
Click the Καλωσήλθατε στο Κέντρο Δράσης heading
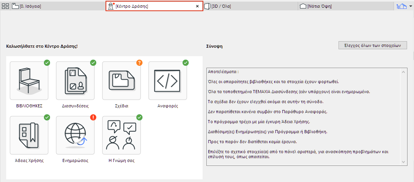click(x=42, y=46)
